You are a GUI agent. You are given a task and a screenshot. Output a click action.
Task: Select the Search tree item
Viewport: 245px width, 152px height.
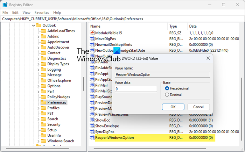pos(52,119)
